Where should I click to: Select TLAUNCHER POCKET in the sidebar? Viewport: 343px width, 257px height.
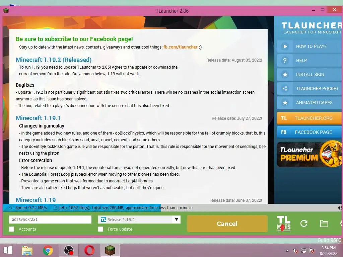tap(309, 88)
